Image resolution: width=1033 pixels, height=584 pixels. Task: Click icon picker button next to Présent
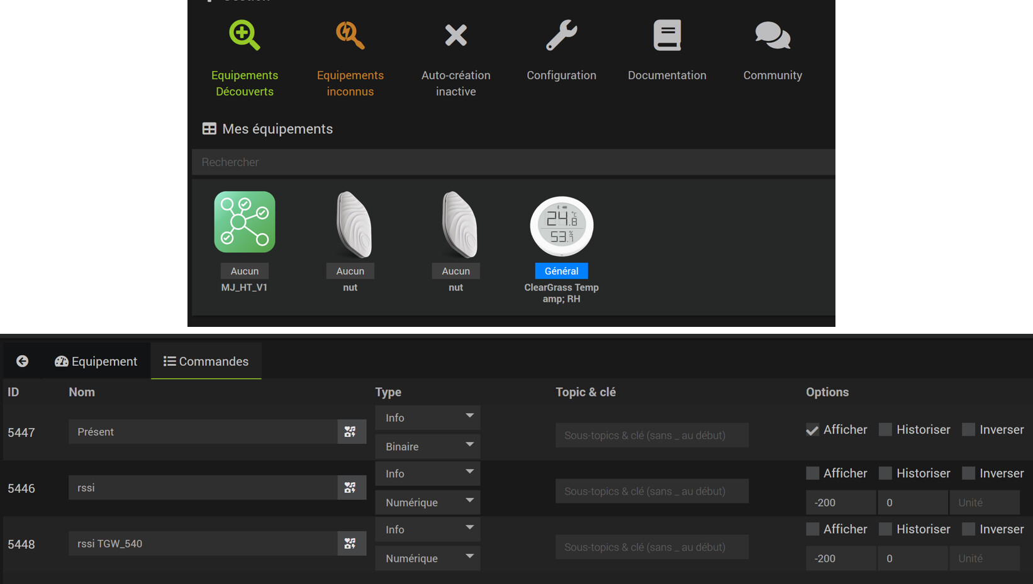click(351, 432)
